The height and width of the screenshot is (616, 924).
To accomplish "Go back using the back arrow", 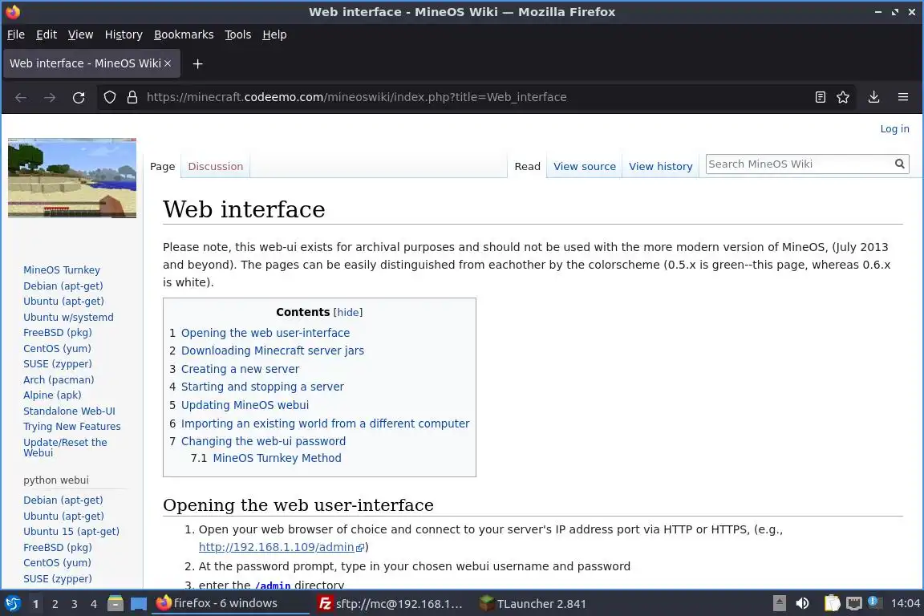I will [x=21, y=97].
